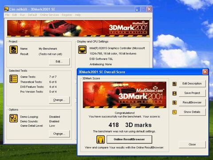Click the 3DMark2001 SE title bar app icon
This screenshot has width=213, height=160.
pos(6,9)
